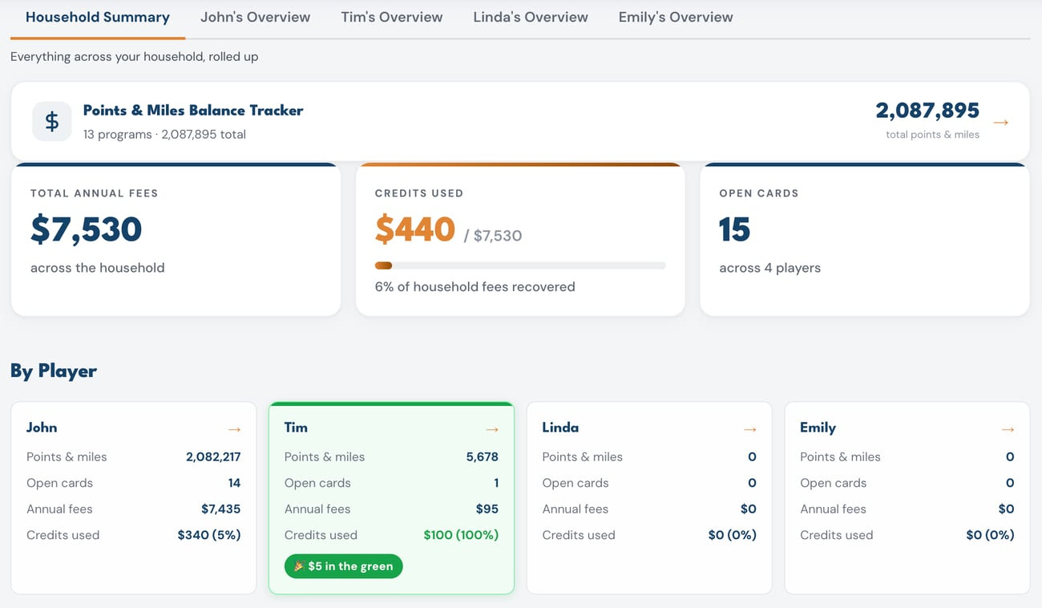Click the John player name
This screenshot has height=608, width=1042.
pos(42,428)
